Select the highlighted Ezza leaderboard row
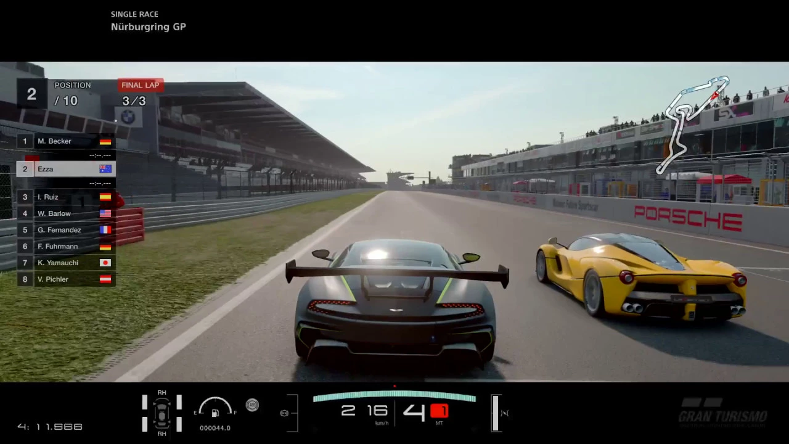 (x=66, y=169)
